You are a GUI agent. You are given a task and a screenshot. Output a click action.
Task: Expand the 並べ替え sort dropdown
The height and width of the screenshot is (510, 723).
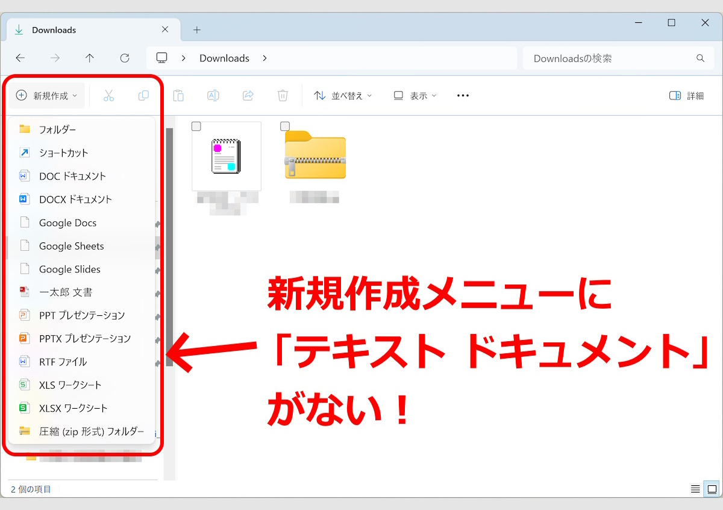343,96
